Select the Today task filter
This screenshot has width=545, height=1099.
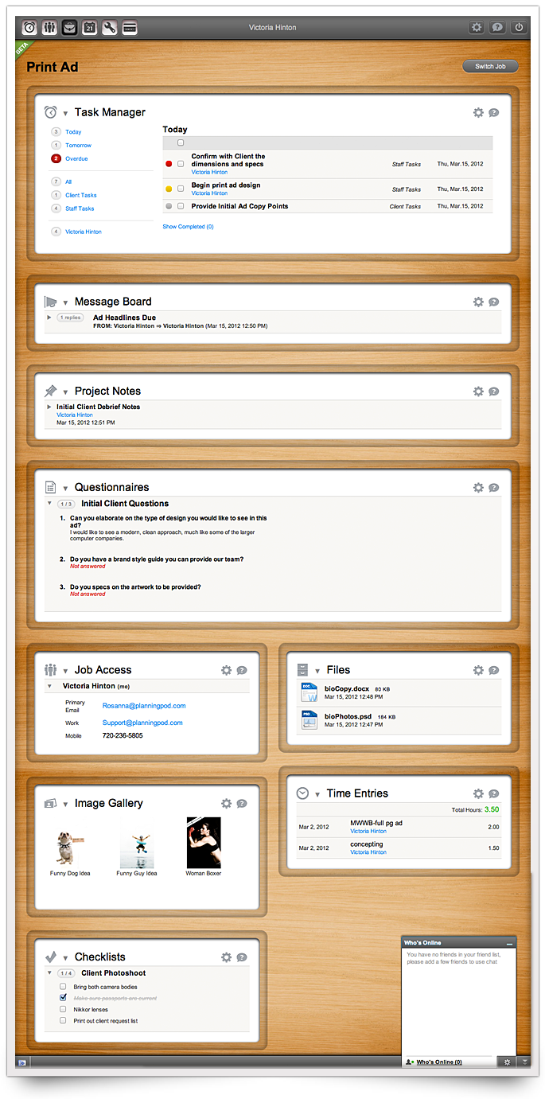[73, 132]
